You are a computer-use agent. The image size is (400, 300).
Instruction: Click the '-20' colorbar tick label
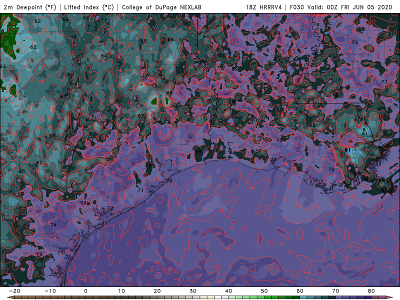click(14, 291)
